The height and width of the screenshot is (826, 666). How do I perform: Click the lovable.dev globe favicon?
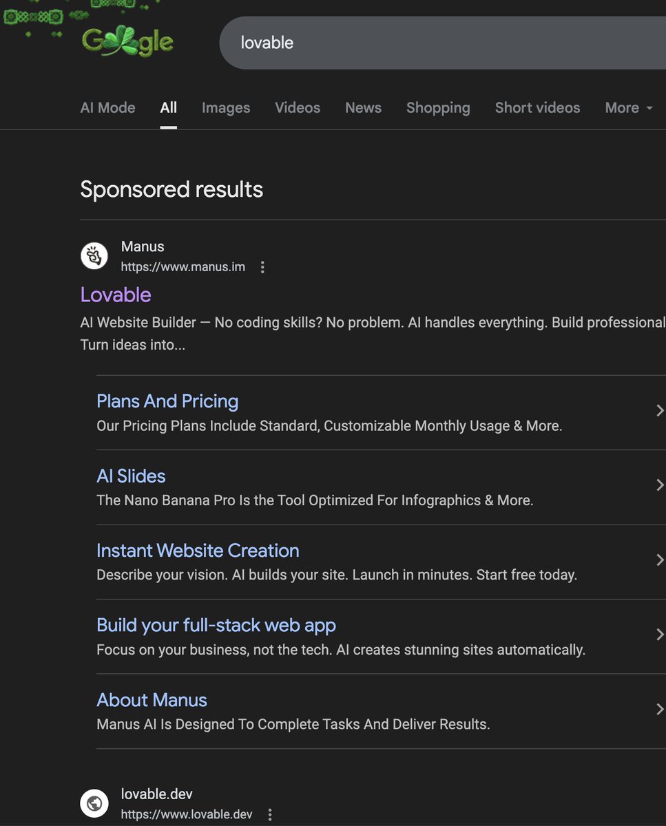coord(94,803)
